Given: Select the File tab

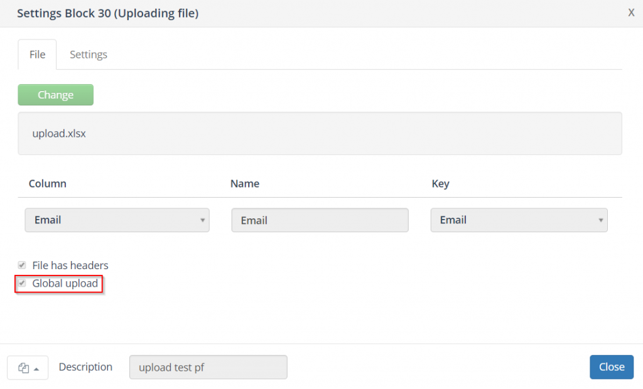Looking at the screenshot, I should pyautogui.click(x=37, y=55).
